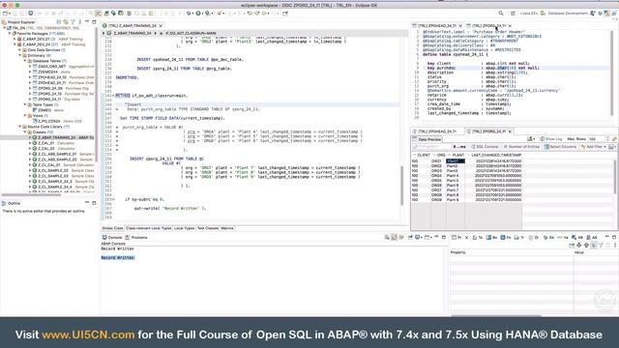Close the Z_ABAP_TRAINING_24 editor tab
The height and width of the screenshot is (348, 619).
pos(161,26)
